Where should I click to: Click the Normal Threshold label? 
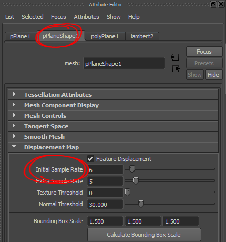coord(61,204)
